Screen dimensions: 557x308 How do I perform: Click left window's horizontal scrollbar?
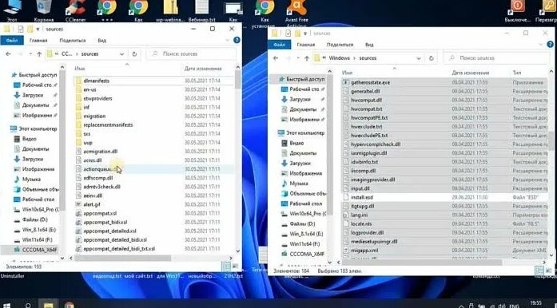(x=122, y=259)
